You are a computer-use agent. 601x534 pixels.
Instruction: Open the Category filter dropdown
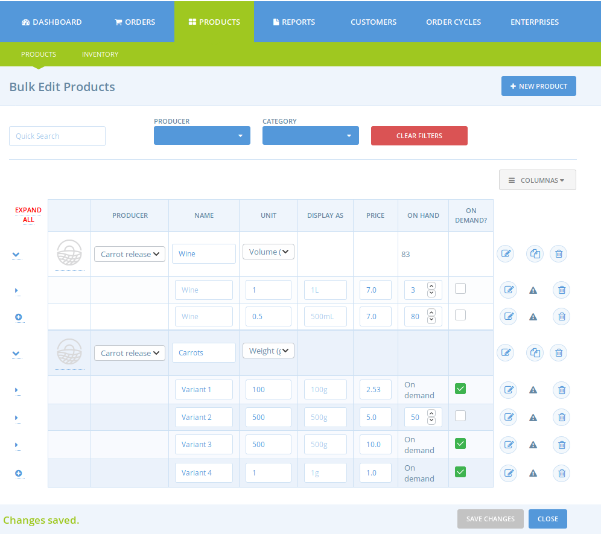(311, 136)
